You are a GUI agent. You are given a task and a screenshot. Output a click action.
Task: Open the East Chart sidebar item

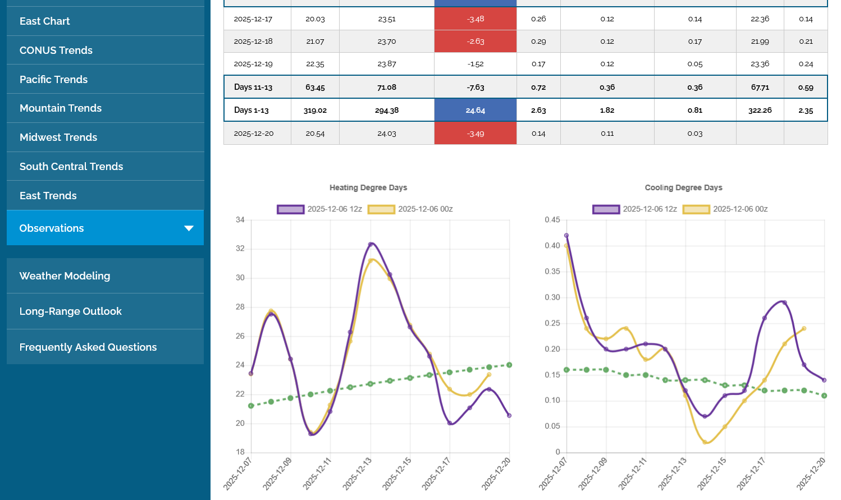point(44,21)
